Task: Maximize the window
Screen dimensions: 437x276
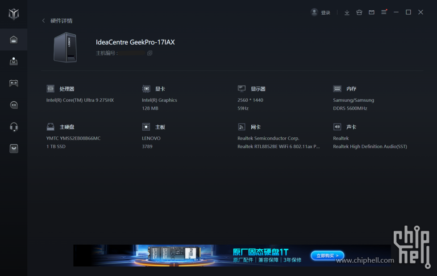Action: [x=408, y=12]
